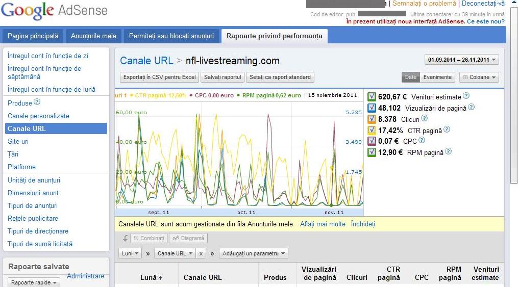Click help icon beside Clicuri metric
The height and width of the screenshot is (287, 518).
[424, 118]
